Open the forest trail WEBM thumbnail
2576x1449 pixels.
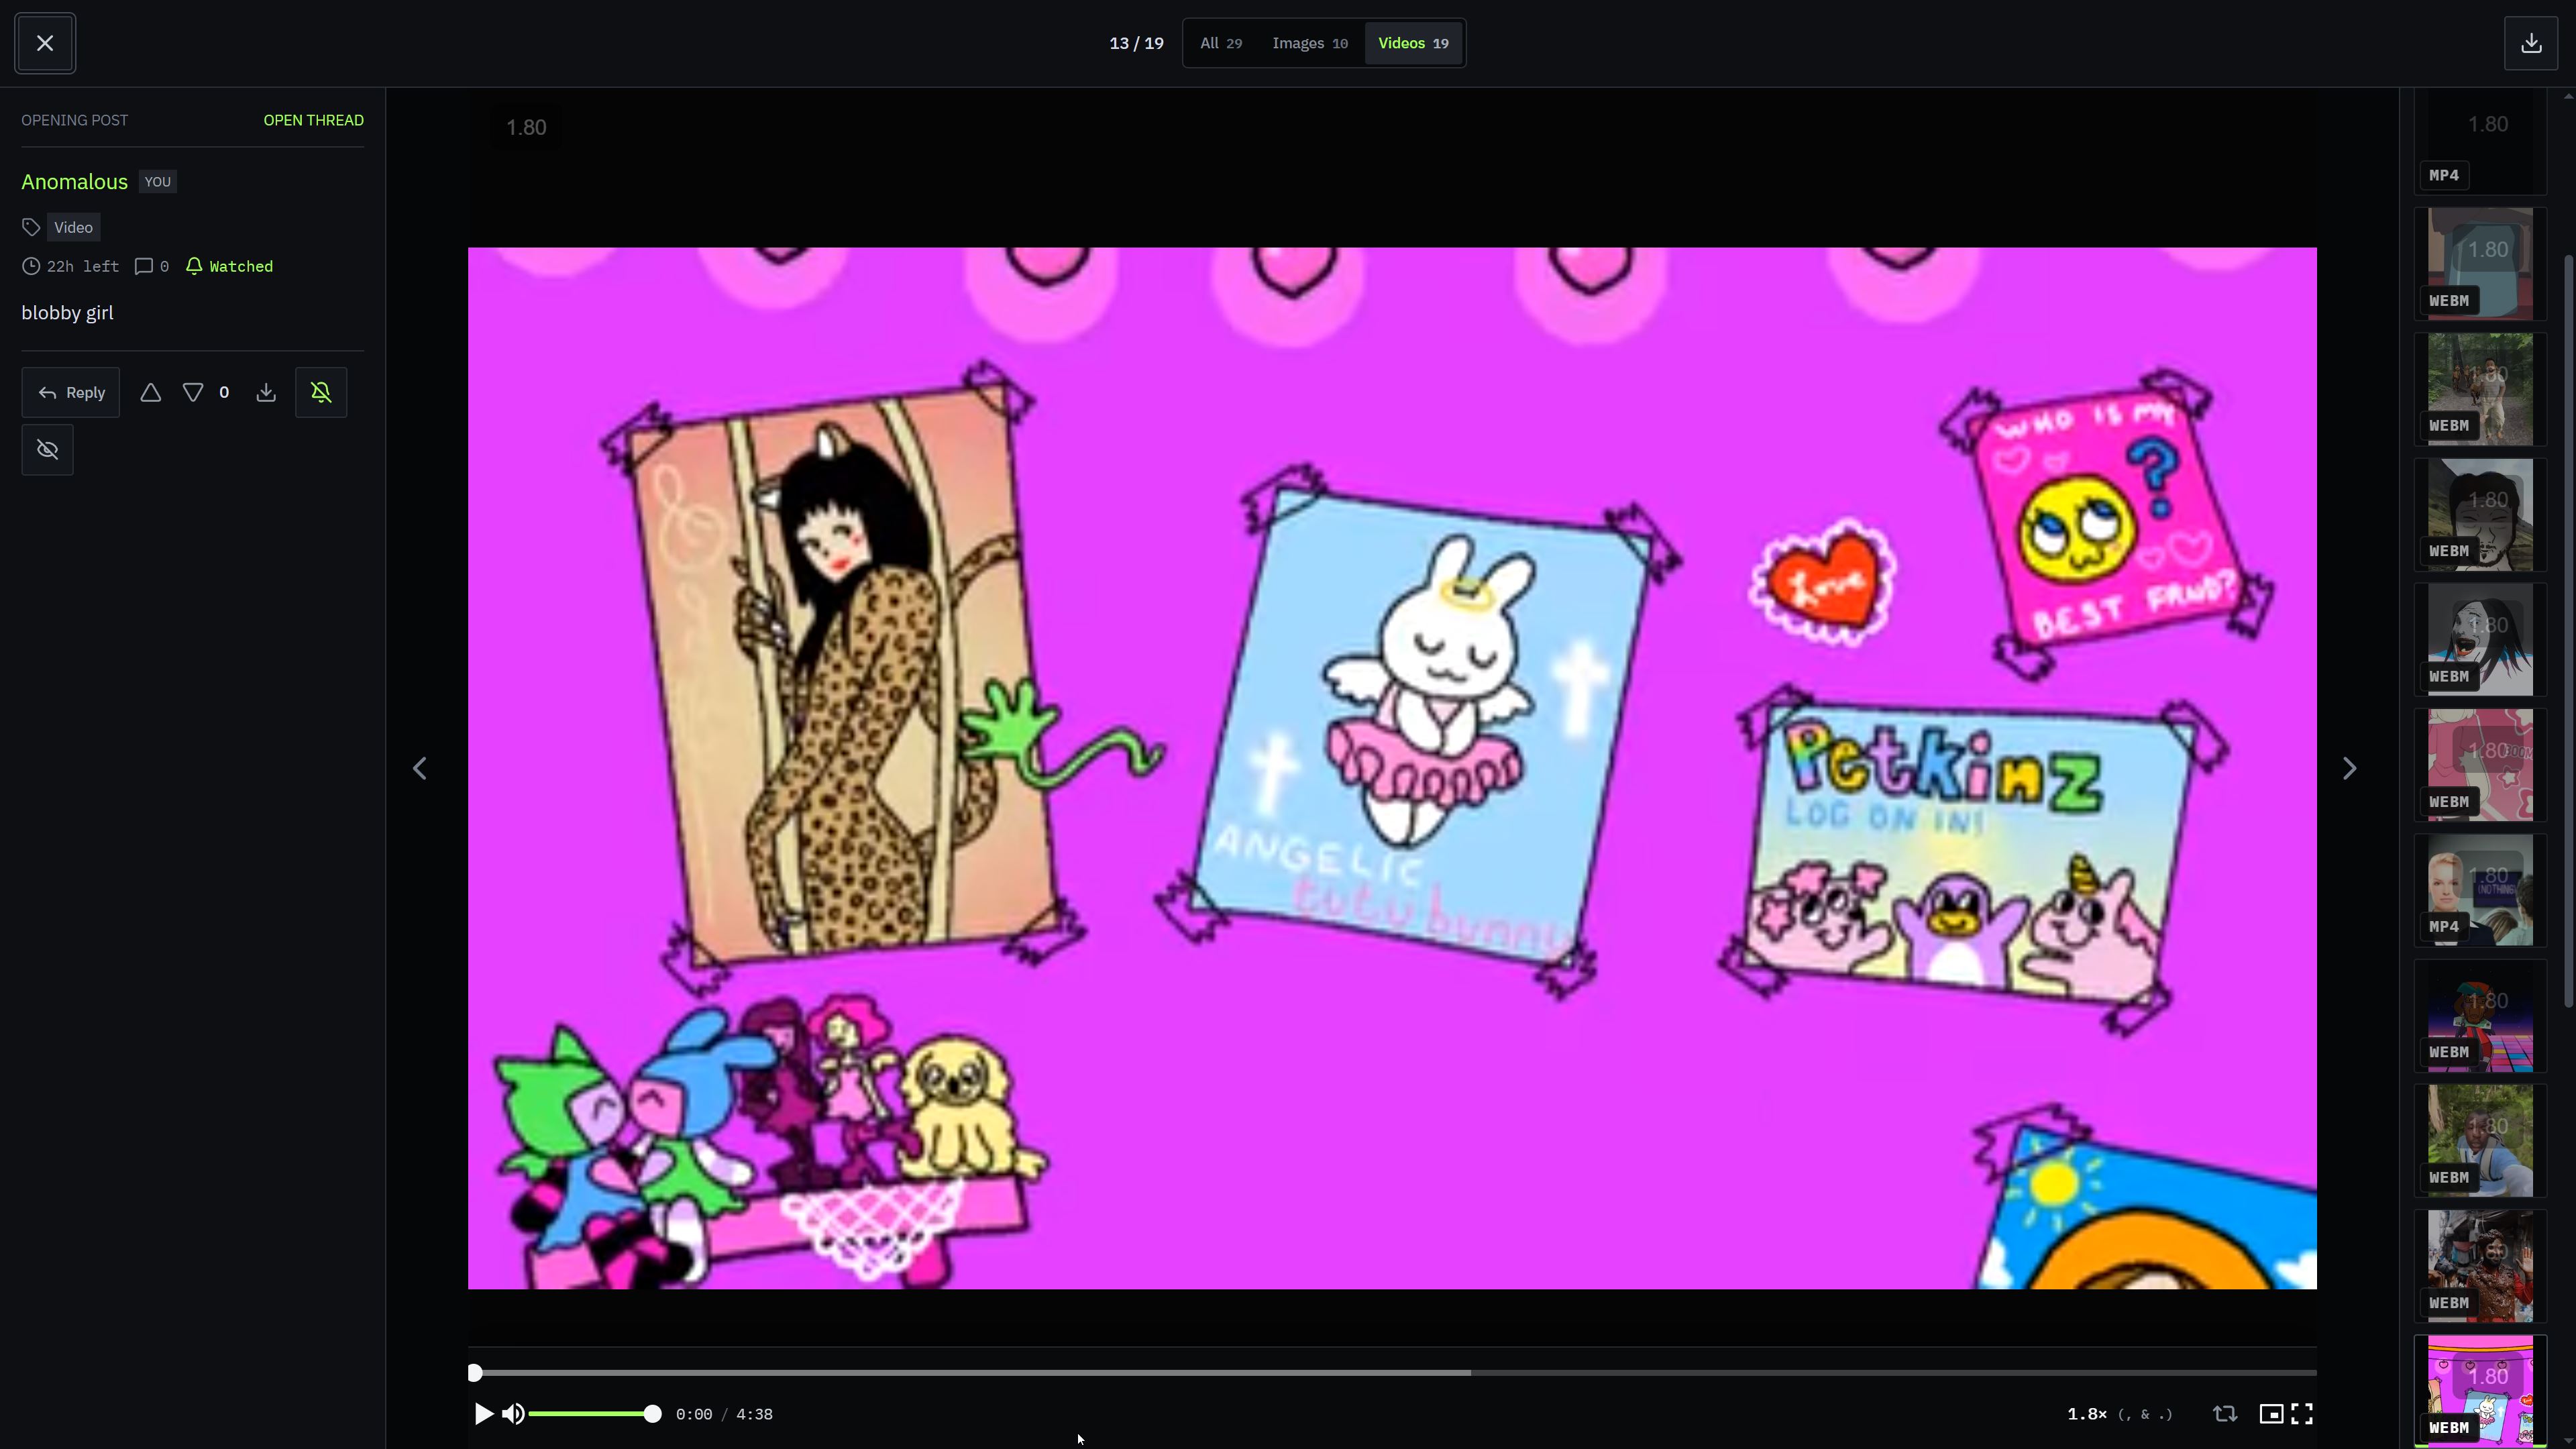coord(2480,389)
